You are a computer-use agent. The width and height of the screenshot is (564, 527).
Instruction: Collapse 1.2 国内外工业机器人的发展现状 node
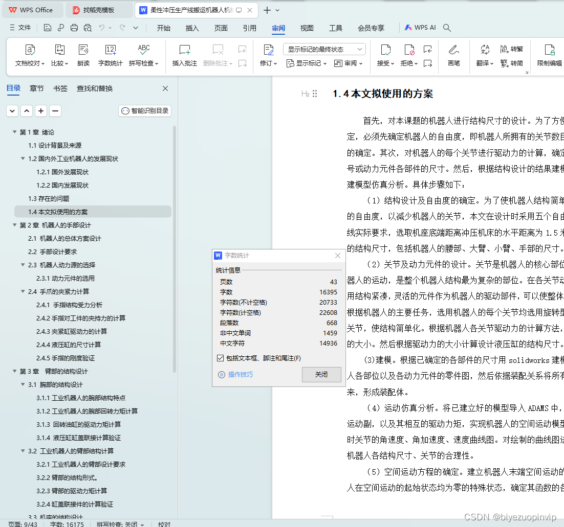coord(23,158)
